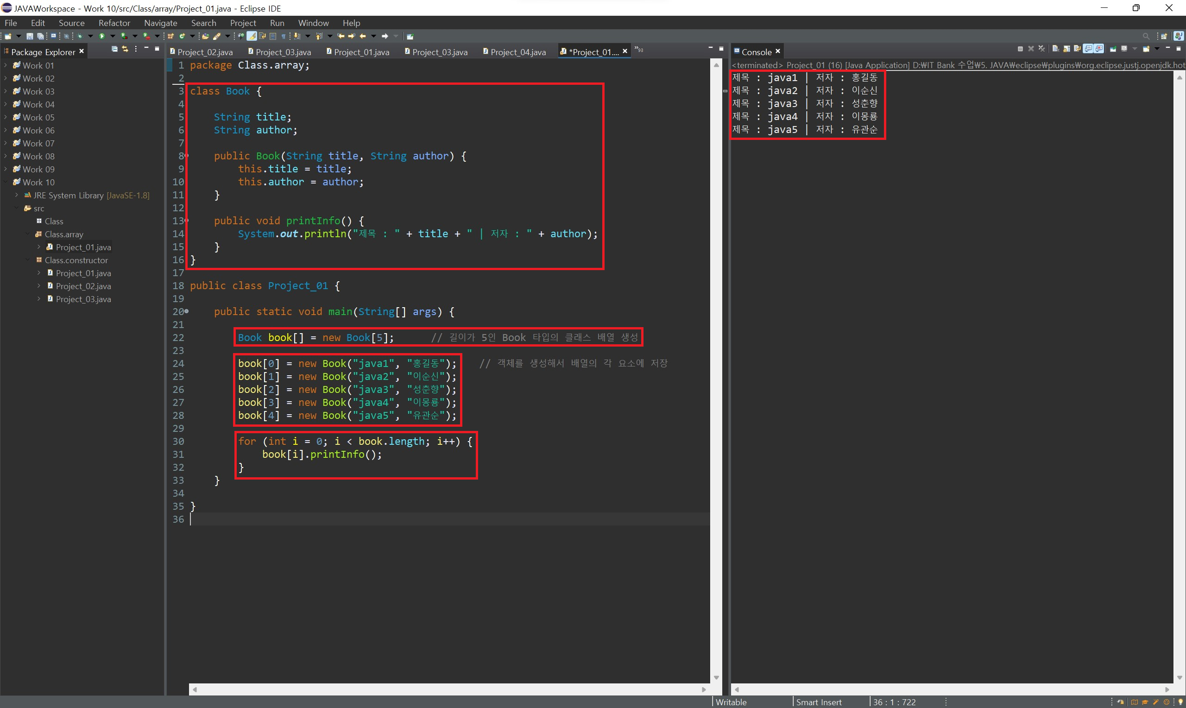
Task: Expand the Work 05 project node
Action: tap(6, 117)
